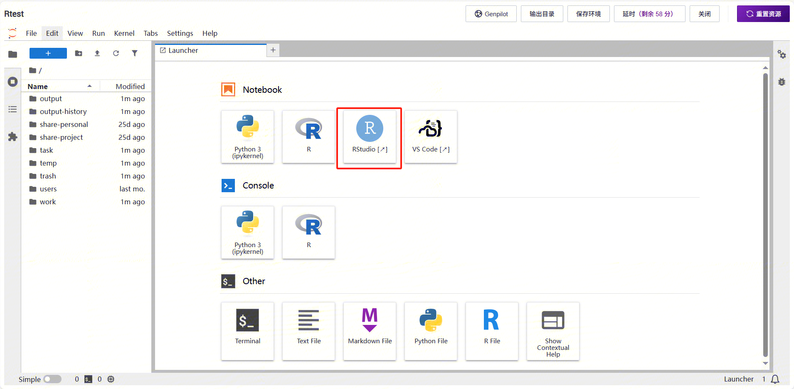The image size is (794, 389).
Task: Create a new Markdown File
Action: tap(370, 331)
